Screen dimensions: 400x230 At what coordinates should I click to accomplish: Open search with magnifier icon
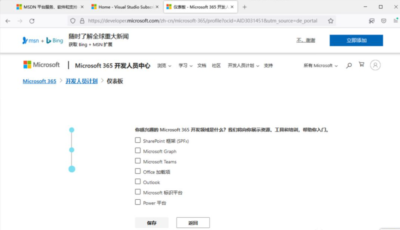(x=349, y=66)
